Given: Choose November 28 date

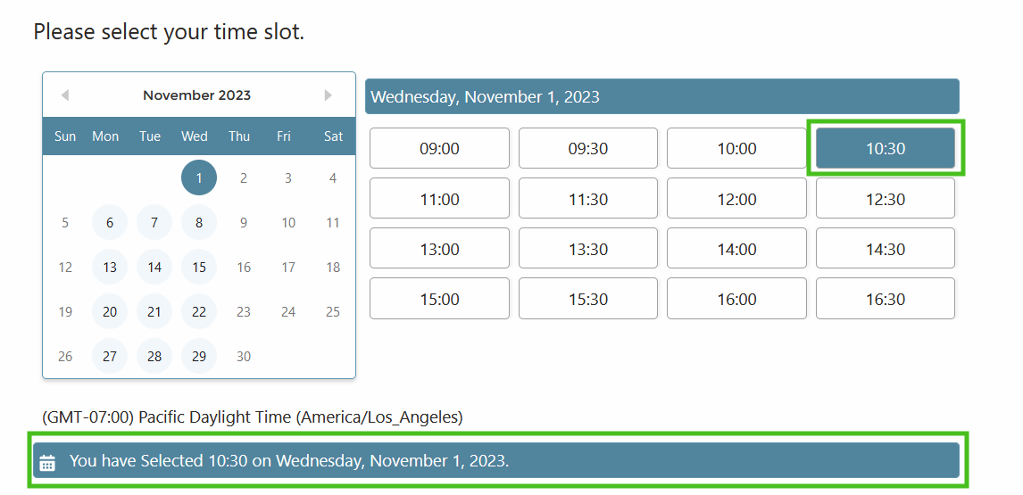Looking at the screenshot, I should 154,356.
